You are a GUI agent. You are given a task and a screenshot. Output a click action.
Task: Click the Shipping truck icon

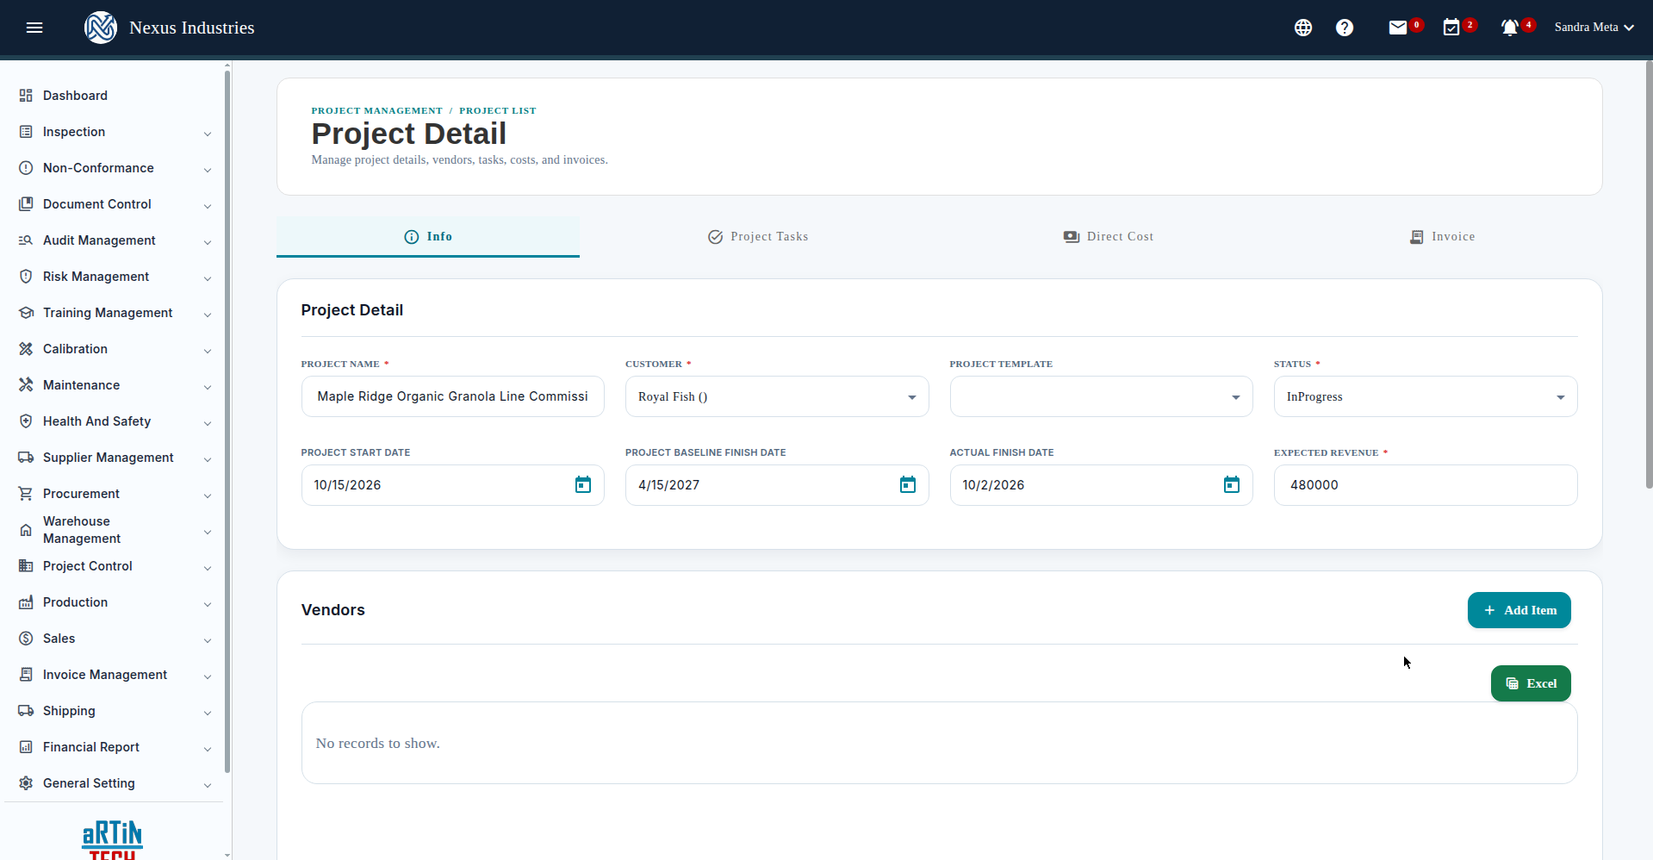pyautogui.click(x=26, y=711)
